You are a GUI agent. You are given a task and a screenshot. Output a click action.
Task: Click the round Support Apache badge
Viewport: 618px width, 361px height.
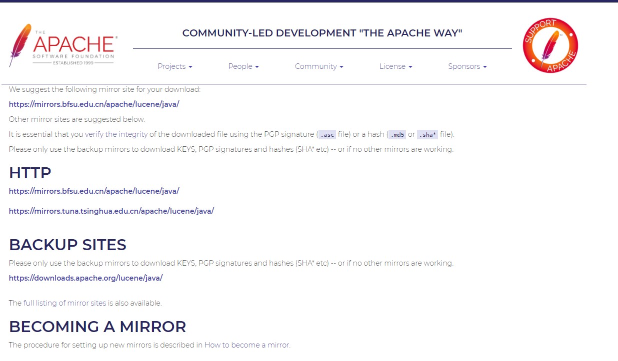pyautogui.click(x=550, y=45)
